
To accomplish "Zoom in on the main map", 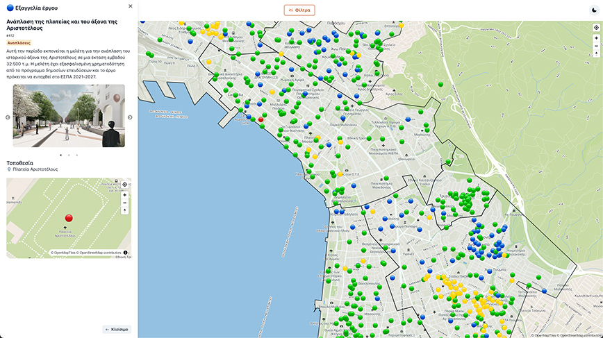I will [596, 37].
